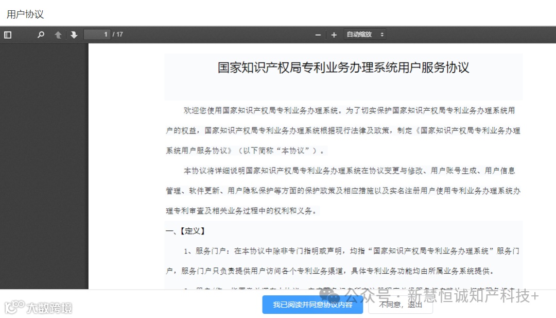Click the 用户协议 dialog title
556x318 pixels.
pyautogui.click(x=25, y=14)
